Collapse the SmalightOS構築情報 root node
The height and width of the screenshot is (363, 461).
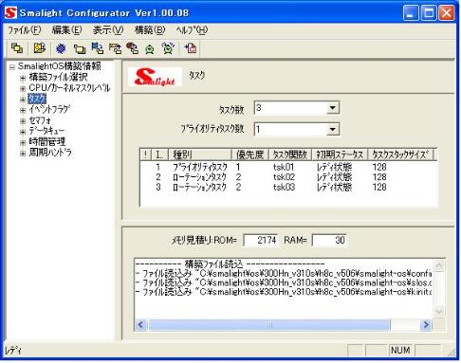point(12,67)
